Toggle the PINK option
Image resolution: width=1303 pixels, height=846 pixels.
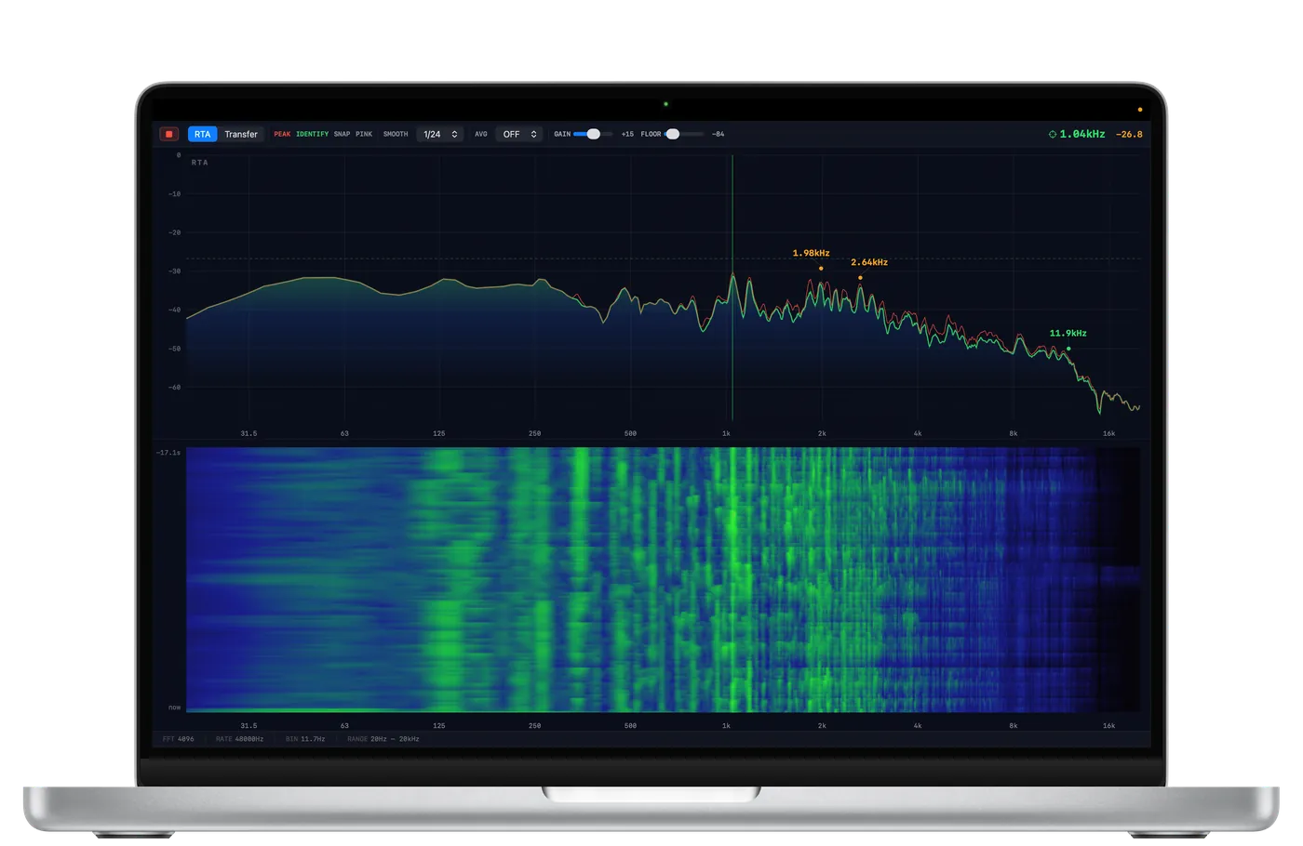coord(364,134)
